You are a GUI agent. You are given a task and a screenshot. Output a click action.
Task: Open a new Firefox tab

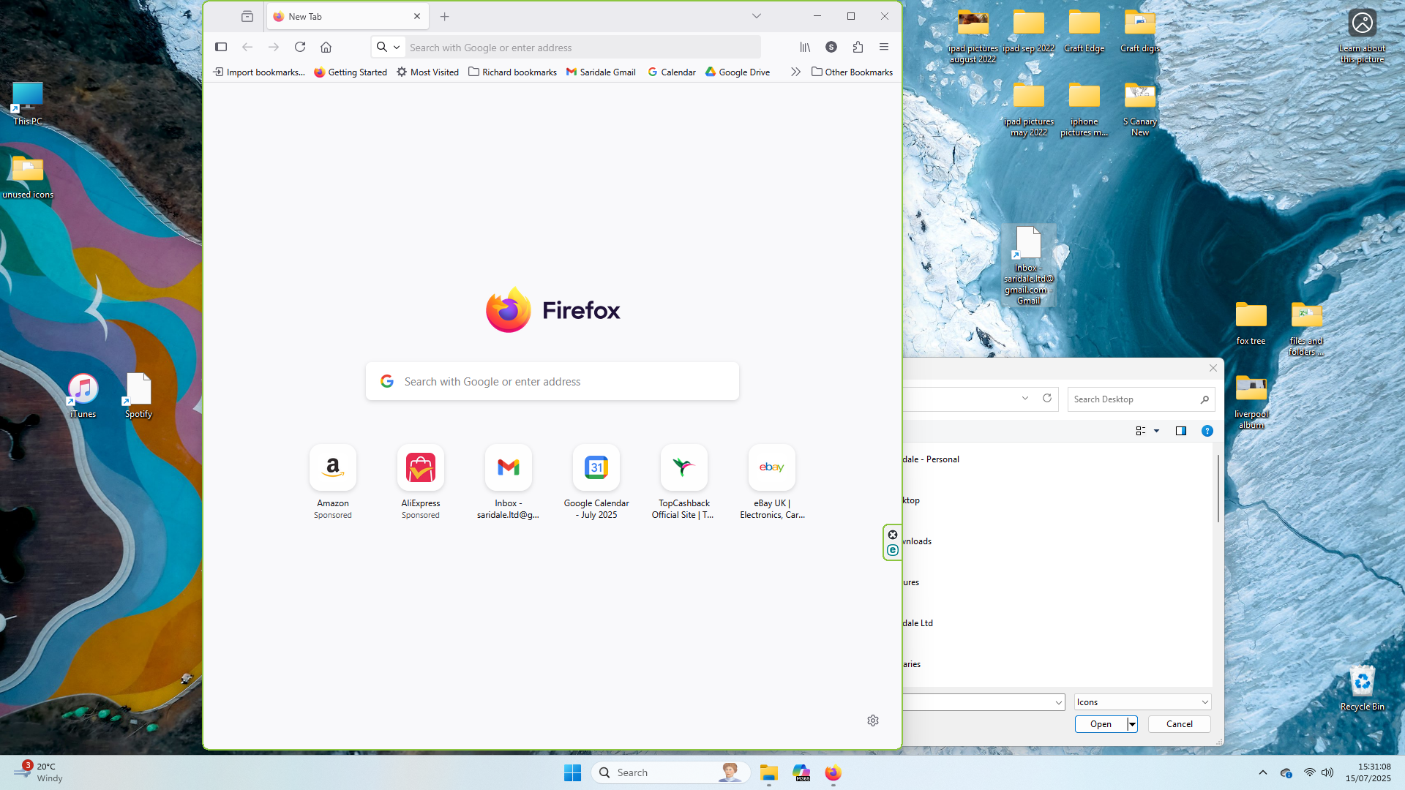pyautogui.click(x=445, y=16)
